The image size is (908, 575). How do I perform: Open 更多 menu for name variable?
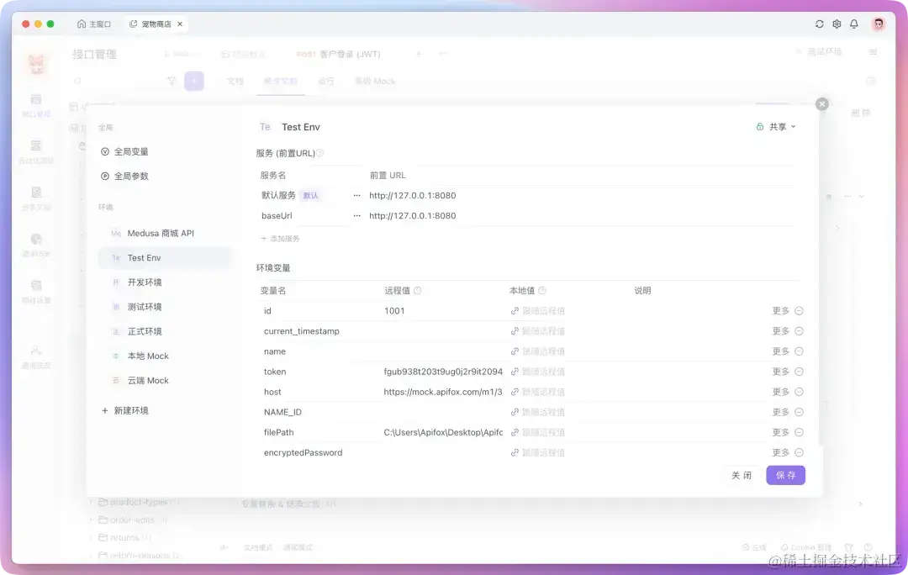point(780,351)
